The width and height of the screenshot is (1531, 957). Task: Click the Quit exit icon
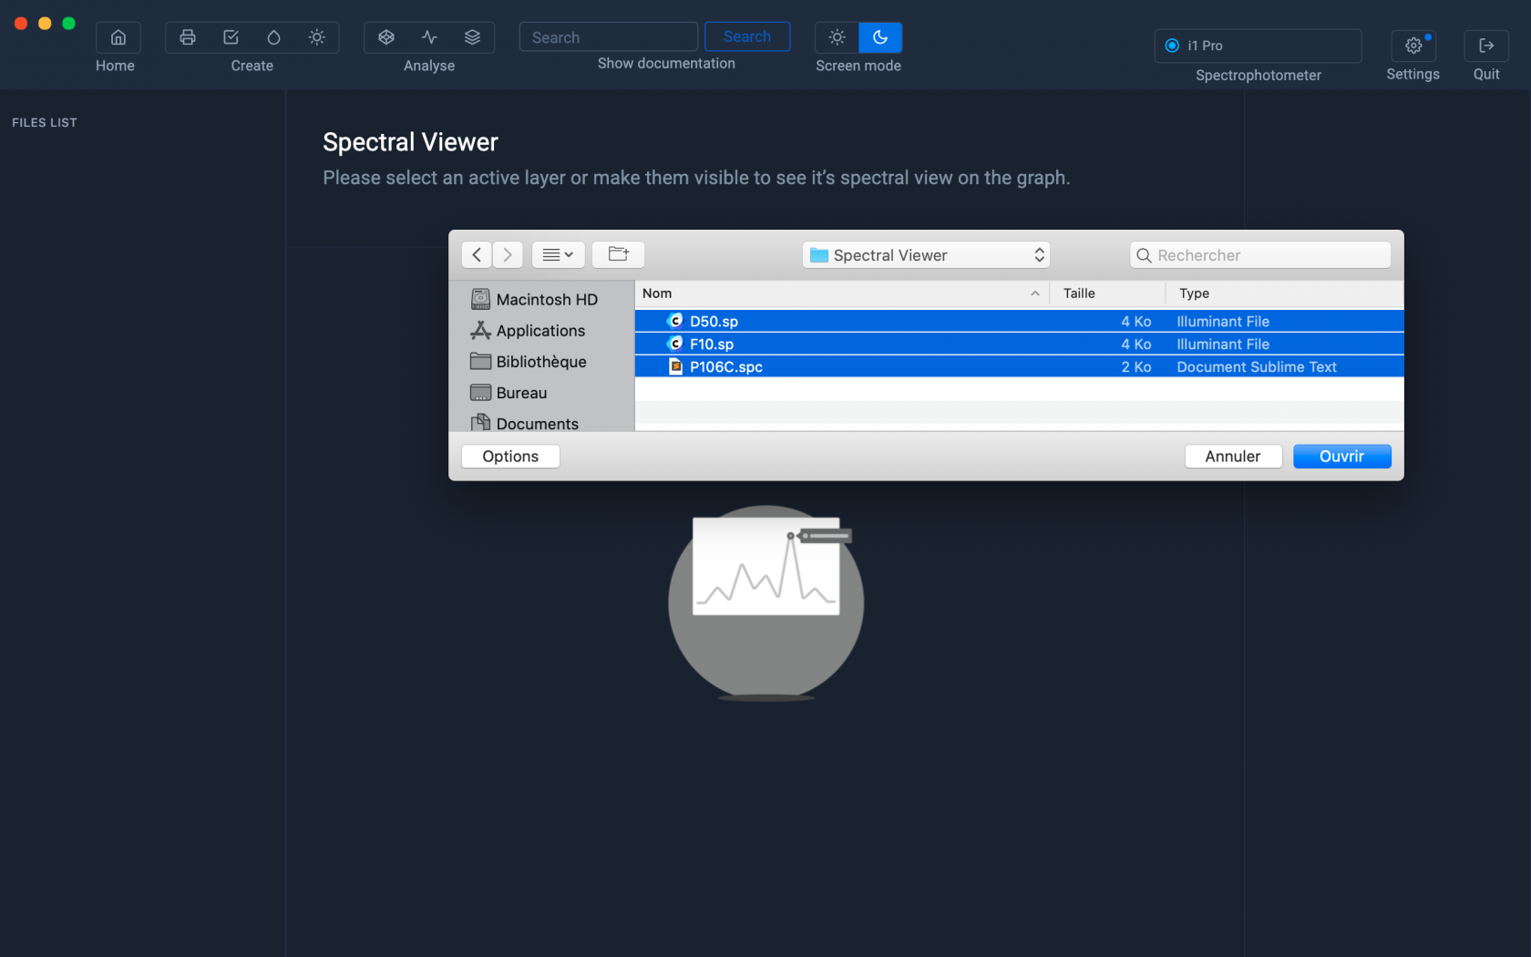click(1486, 46)
